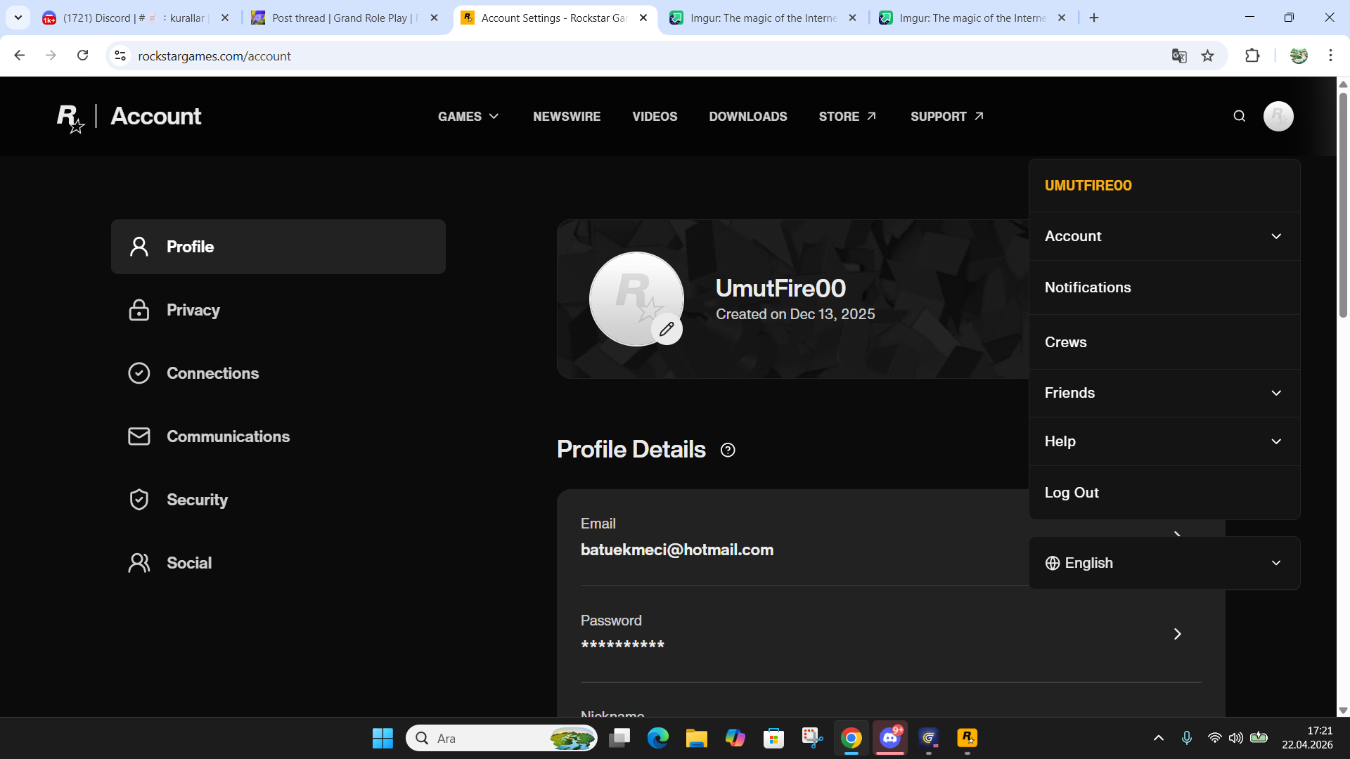Click Chrome translate page icon

tap(1179, 56)
